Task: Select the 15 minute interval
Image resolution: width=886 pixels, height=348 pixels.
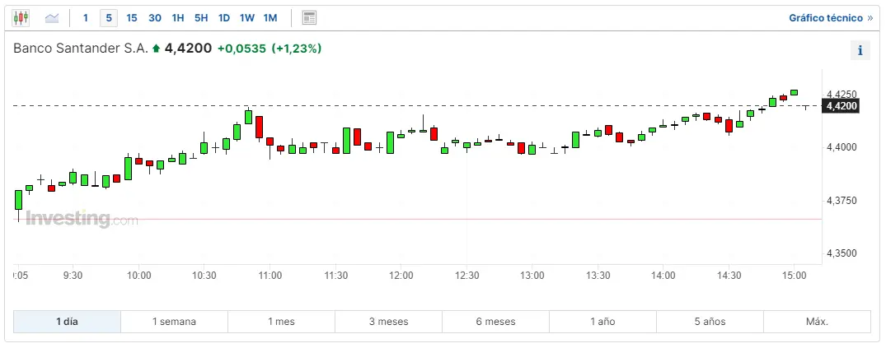Action: pyautogui.click(x=132, y=18)
